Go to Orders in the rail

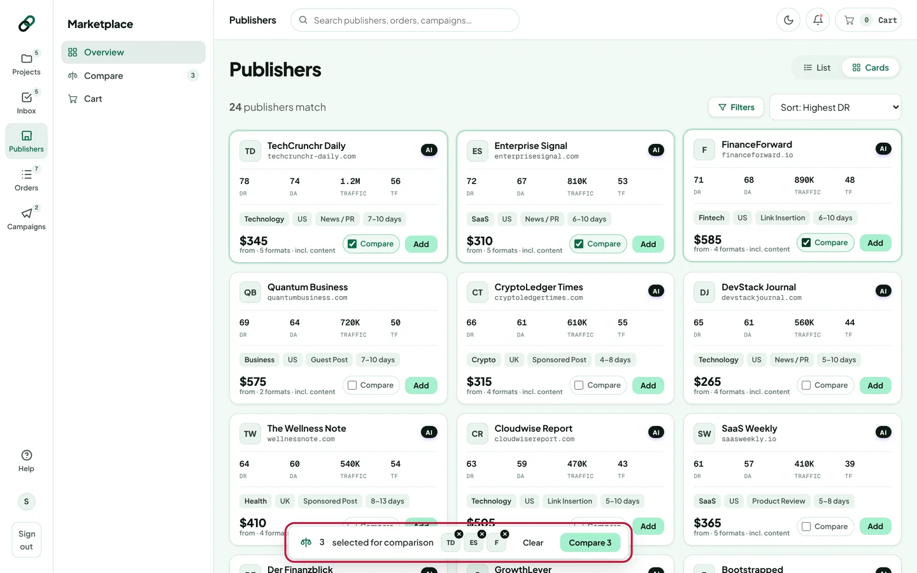(x=26, y=180)
